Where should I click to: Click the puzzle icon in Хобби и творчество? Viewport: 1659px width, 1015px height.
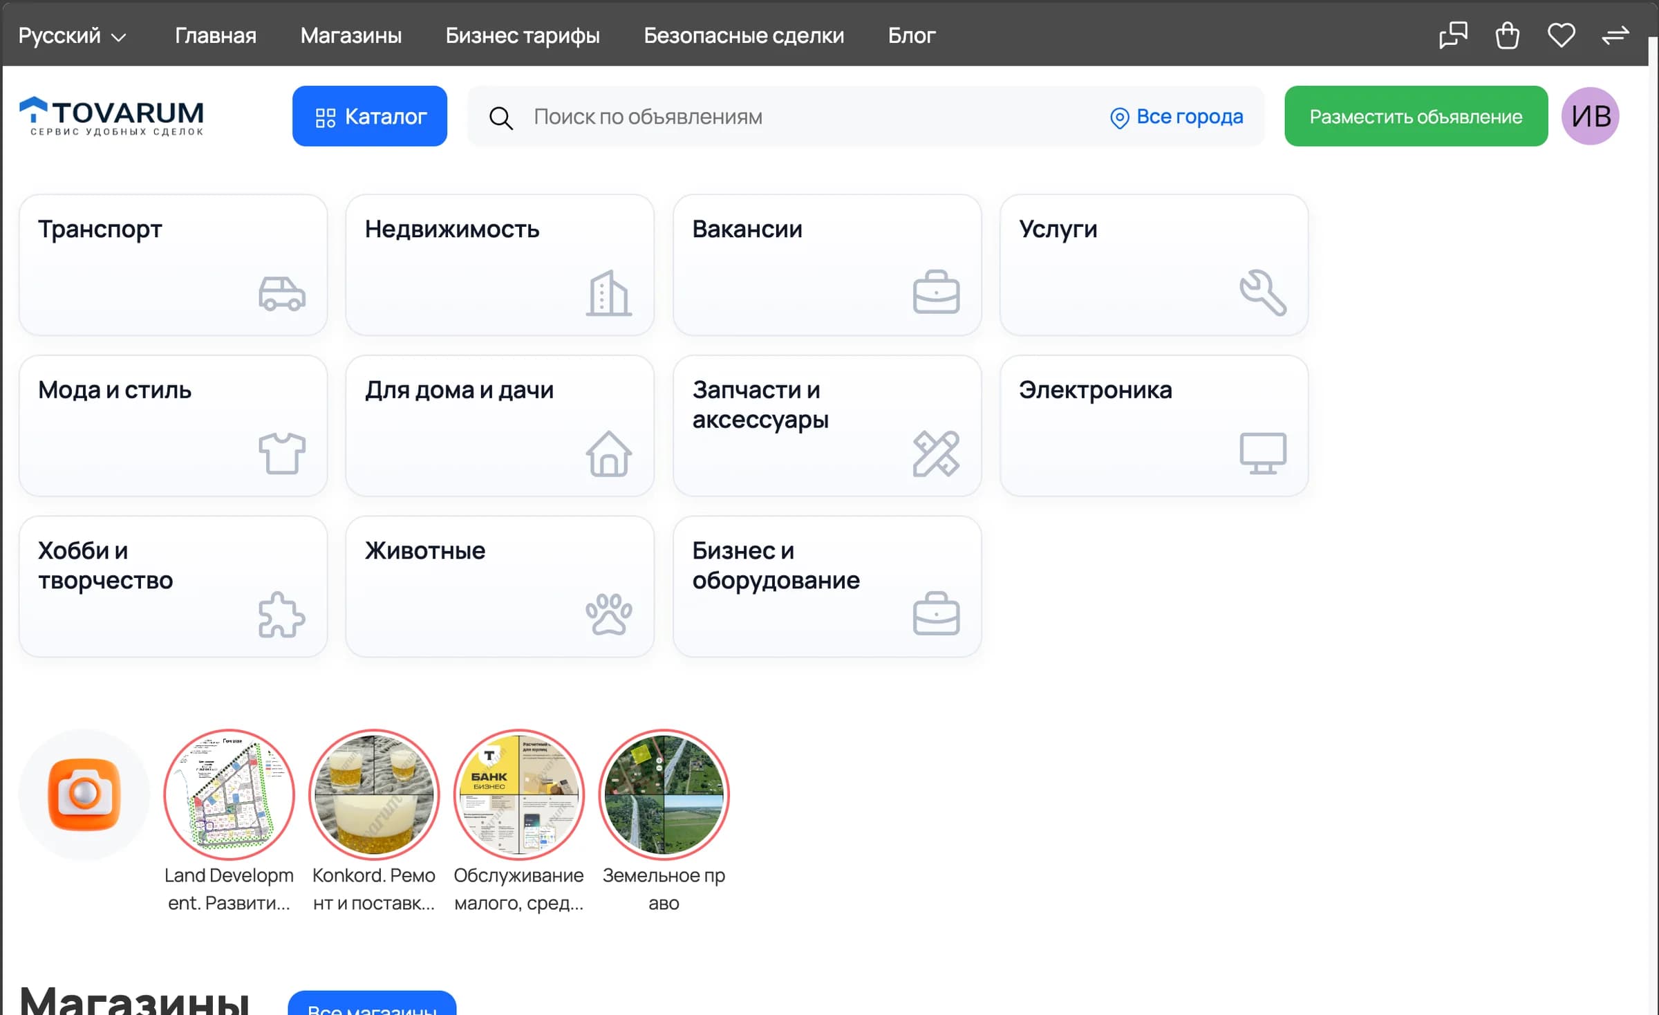(x=282, y=614)
